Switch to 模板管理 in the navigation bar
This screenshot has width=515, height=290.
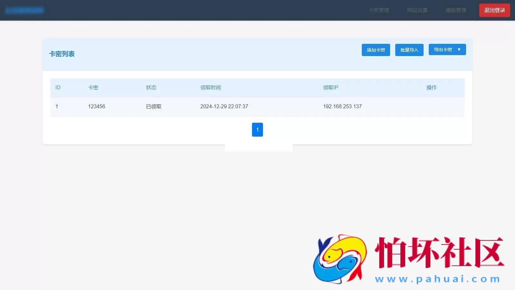456,10
